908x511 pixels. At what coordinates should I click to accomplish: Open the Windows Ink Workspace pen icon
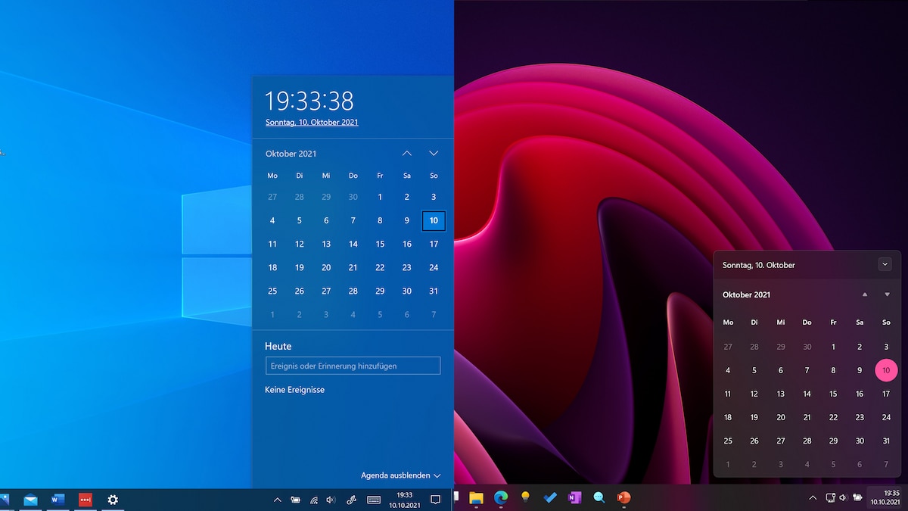[x=350, y=500]
